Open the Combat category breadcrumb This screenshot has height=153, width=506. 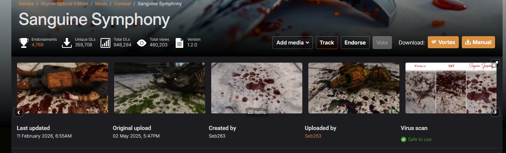click(122, 4)
